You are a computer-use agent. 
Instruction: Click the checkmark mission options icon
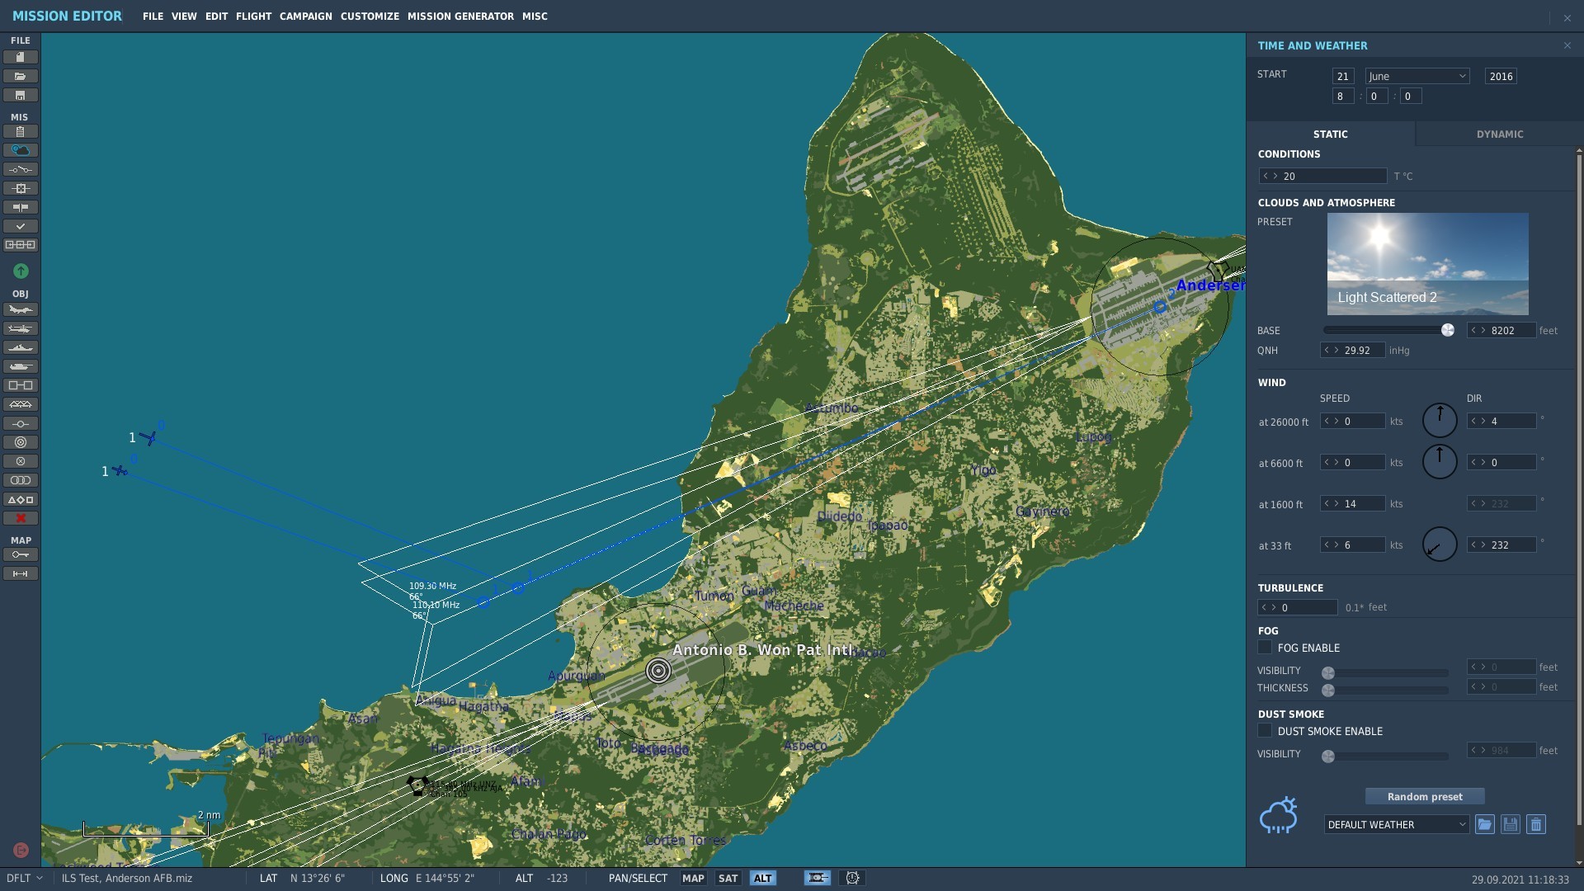tap(21, 226)
